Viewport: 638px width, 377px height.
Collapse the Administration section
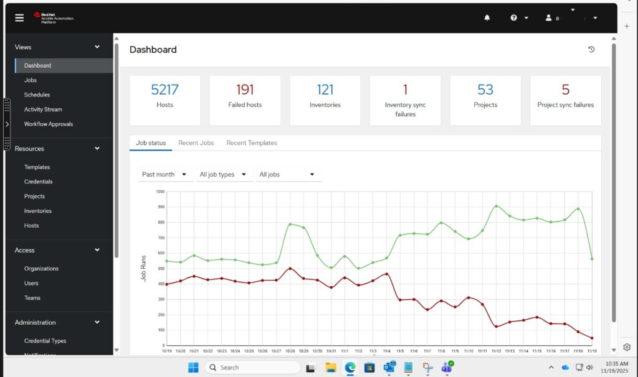97,322
